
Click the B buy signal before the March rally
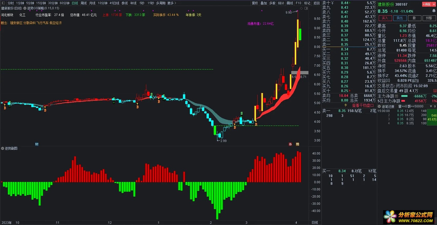point(256,124)
